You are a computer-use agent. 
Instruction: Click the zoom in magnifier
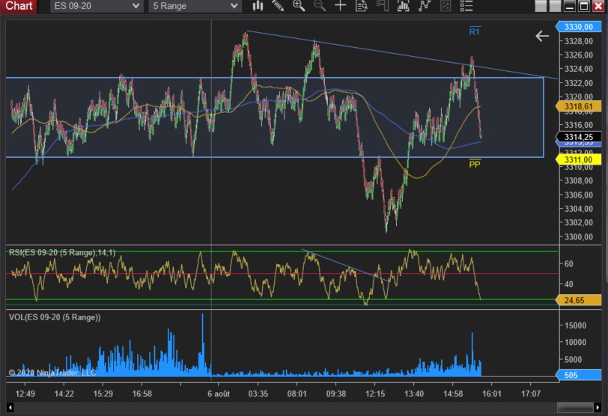coord(299,6)
